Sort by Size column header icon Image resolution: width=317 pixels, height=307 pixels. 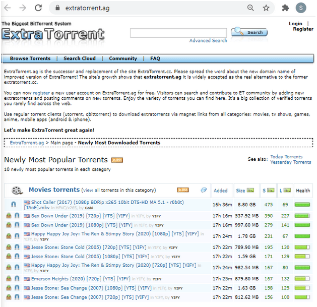pos(250,191)
